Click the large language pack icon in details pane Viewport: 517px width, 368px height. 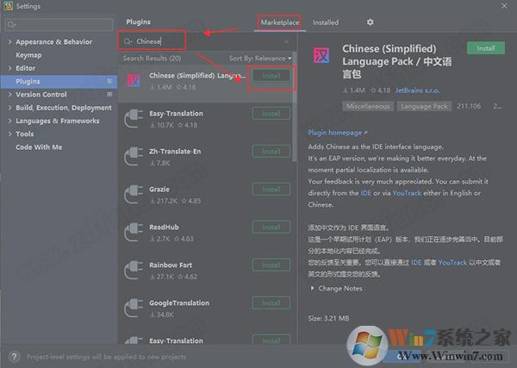(321, 55)
